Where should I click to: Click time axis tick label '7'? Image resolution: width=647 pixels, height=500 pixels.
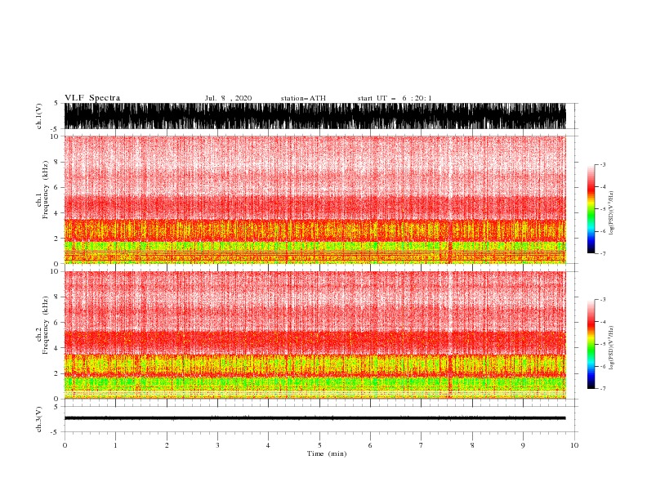tap(422, 445)
